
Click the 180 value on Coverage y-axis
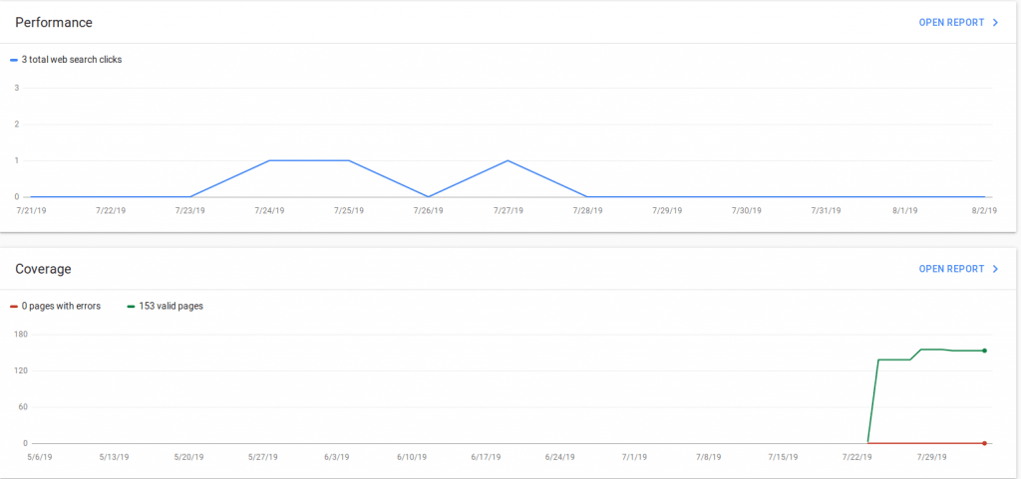[x=22, y=335]
